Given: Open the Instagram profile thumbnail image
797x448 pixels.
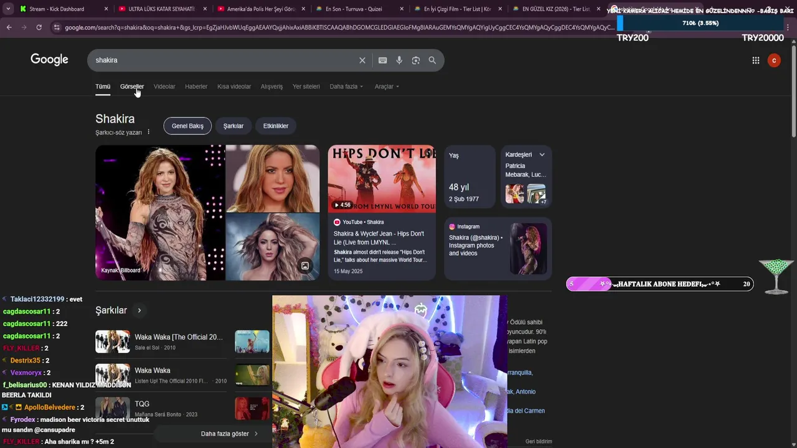Looking at the screenshot, I should click(x=529, y=249).
